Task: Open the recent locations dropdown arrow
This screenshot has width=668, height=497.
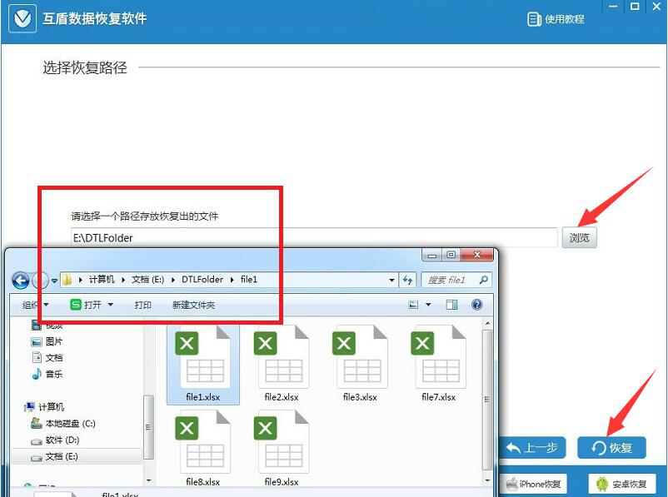Action: point(54,281)
